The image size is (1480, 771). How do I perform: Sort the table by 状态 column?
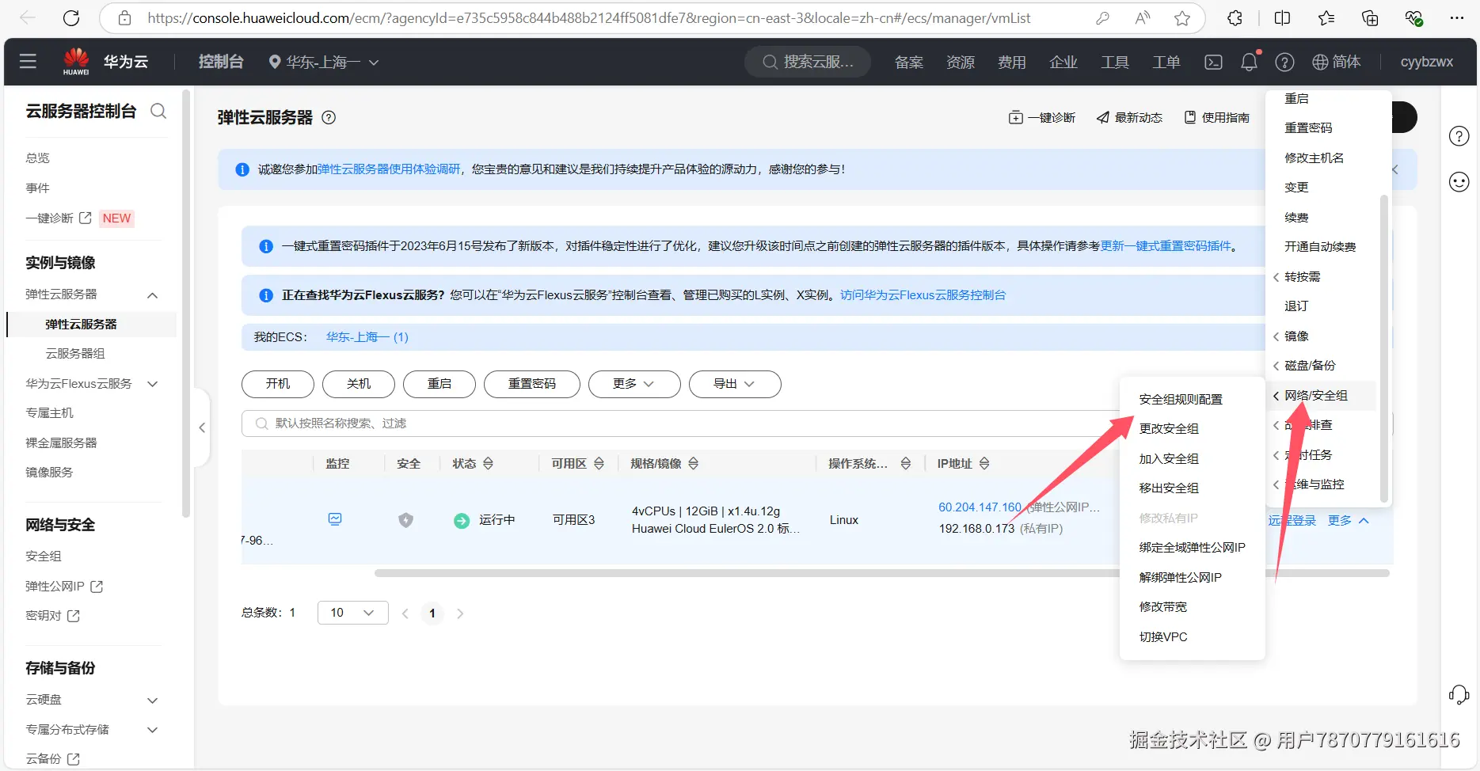488,463
